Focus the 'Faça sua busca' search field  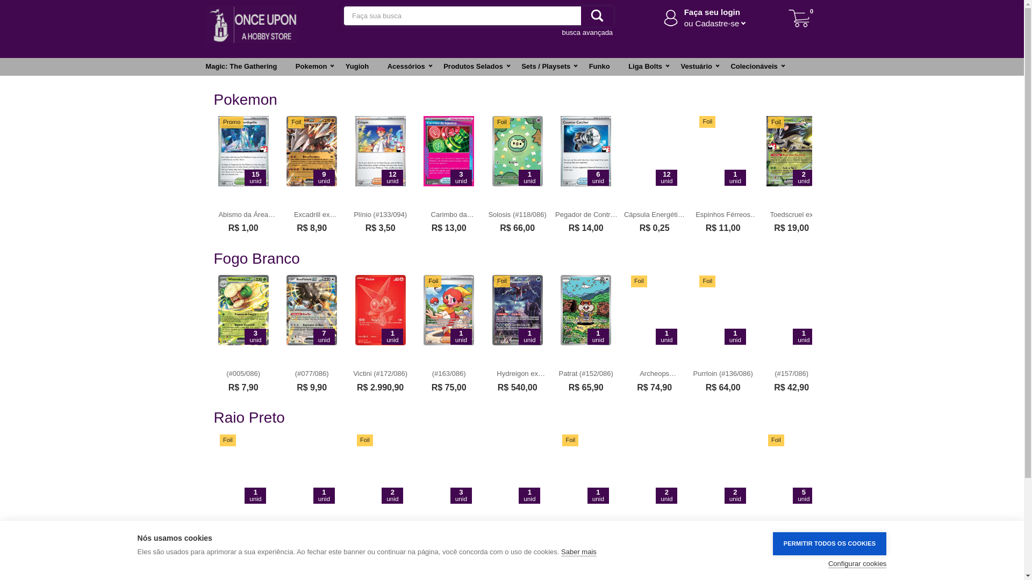click(462, 16)
